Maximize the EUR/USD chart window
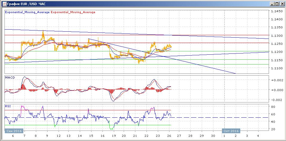The height and width of the screenshot is (141, 286). [276, 4]
